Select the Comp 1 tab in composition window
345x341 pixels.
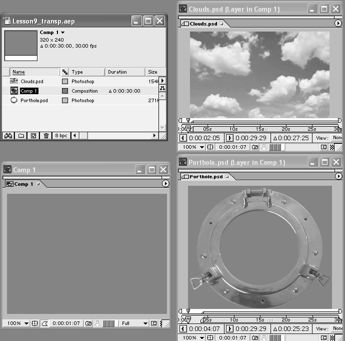(x=24, y=184)
